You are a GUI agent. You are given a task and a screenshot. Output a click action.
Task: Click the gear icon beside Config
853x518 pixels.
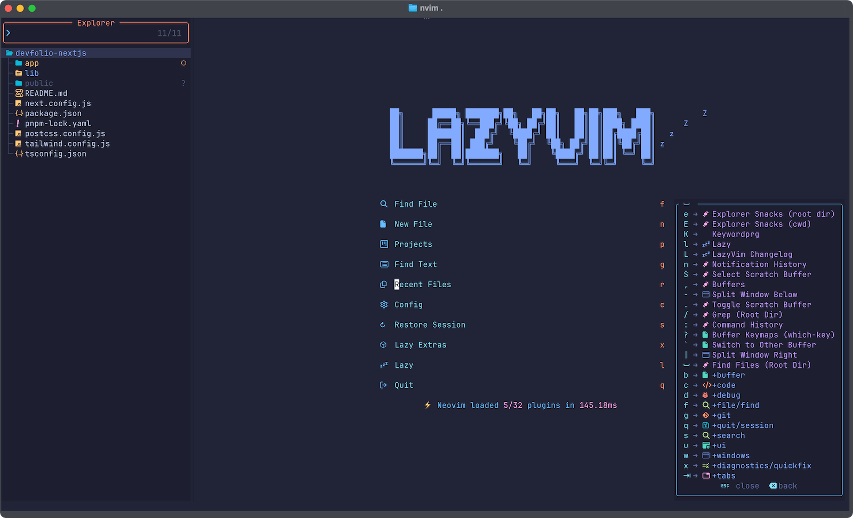383,305
